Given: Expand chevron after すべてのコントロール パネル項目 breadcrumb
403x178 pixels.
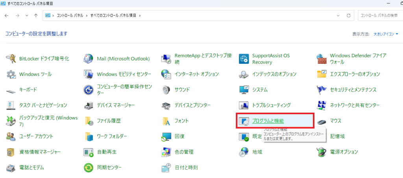Looking at the screenshot, I should pos(140,15).
